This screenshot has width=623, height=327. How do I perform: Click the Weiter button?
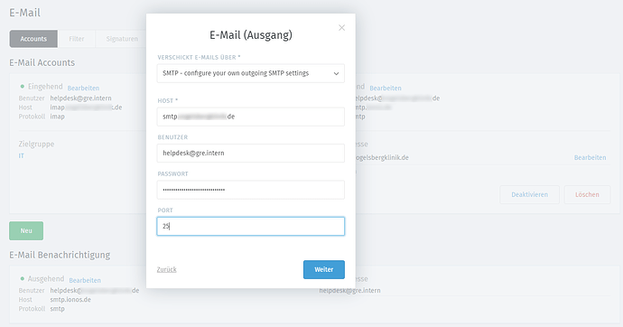[324, 269]
